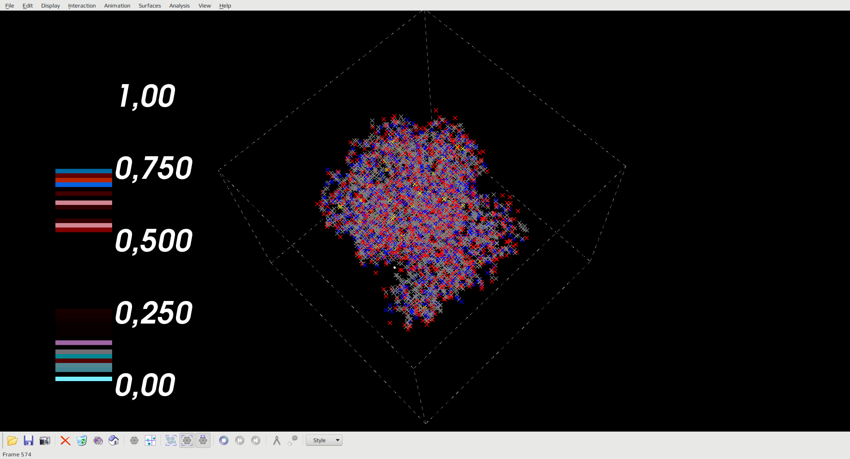Reset view with the home icon
The image size is (850, 459).
tap(114, 440)
